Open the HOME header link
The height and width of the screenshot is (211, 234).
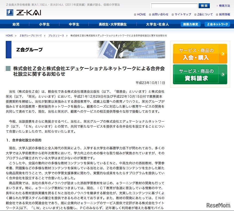(x=141, y=14)
